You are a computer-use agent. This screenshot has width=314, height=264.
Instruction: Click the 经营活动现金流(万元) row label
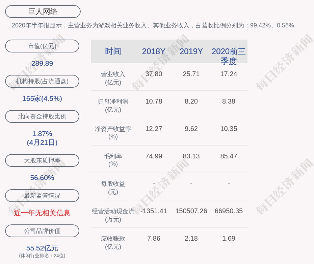pyautogui.click(x=113, y=215)
